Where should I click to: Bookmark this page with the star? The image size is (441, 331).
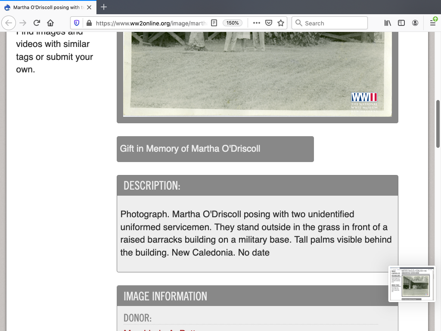click(281, 23)
